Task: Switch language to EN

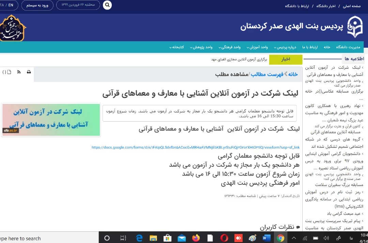Action: click(x=11, y=5)
